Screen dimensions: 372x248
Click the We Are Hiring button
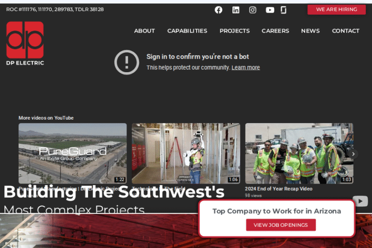[x=337, y=10]
